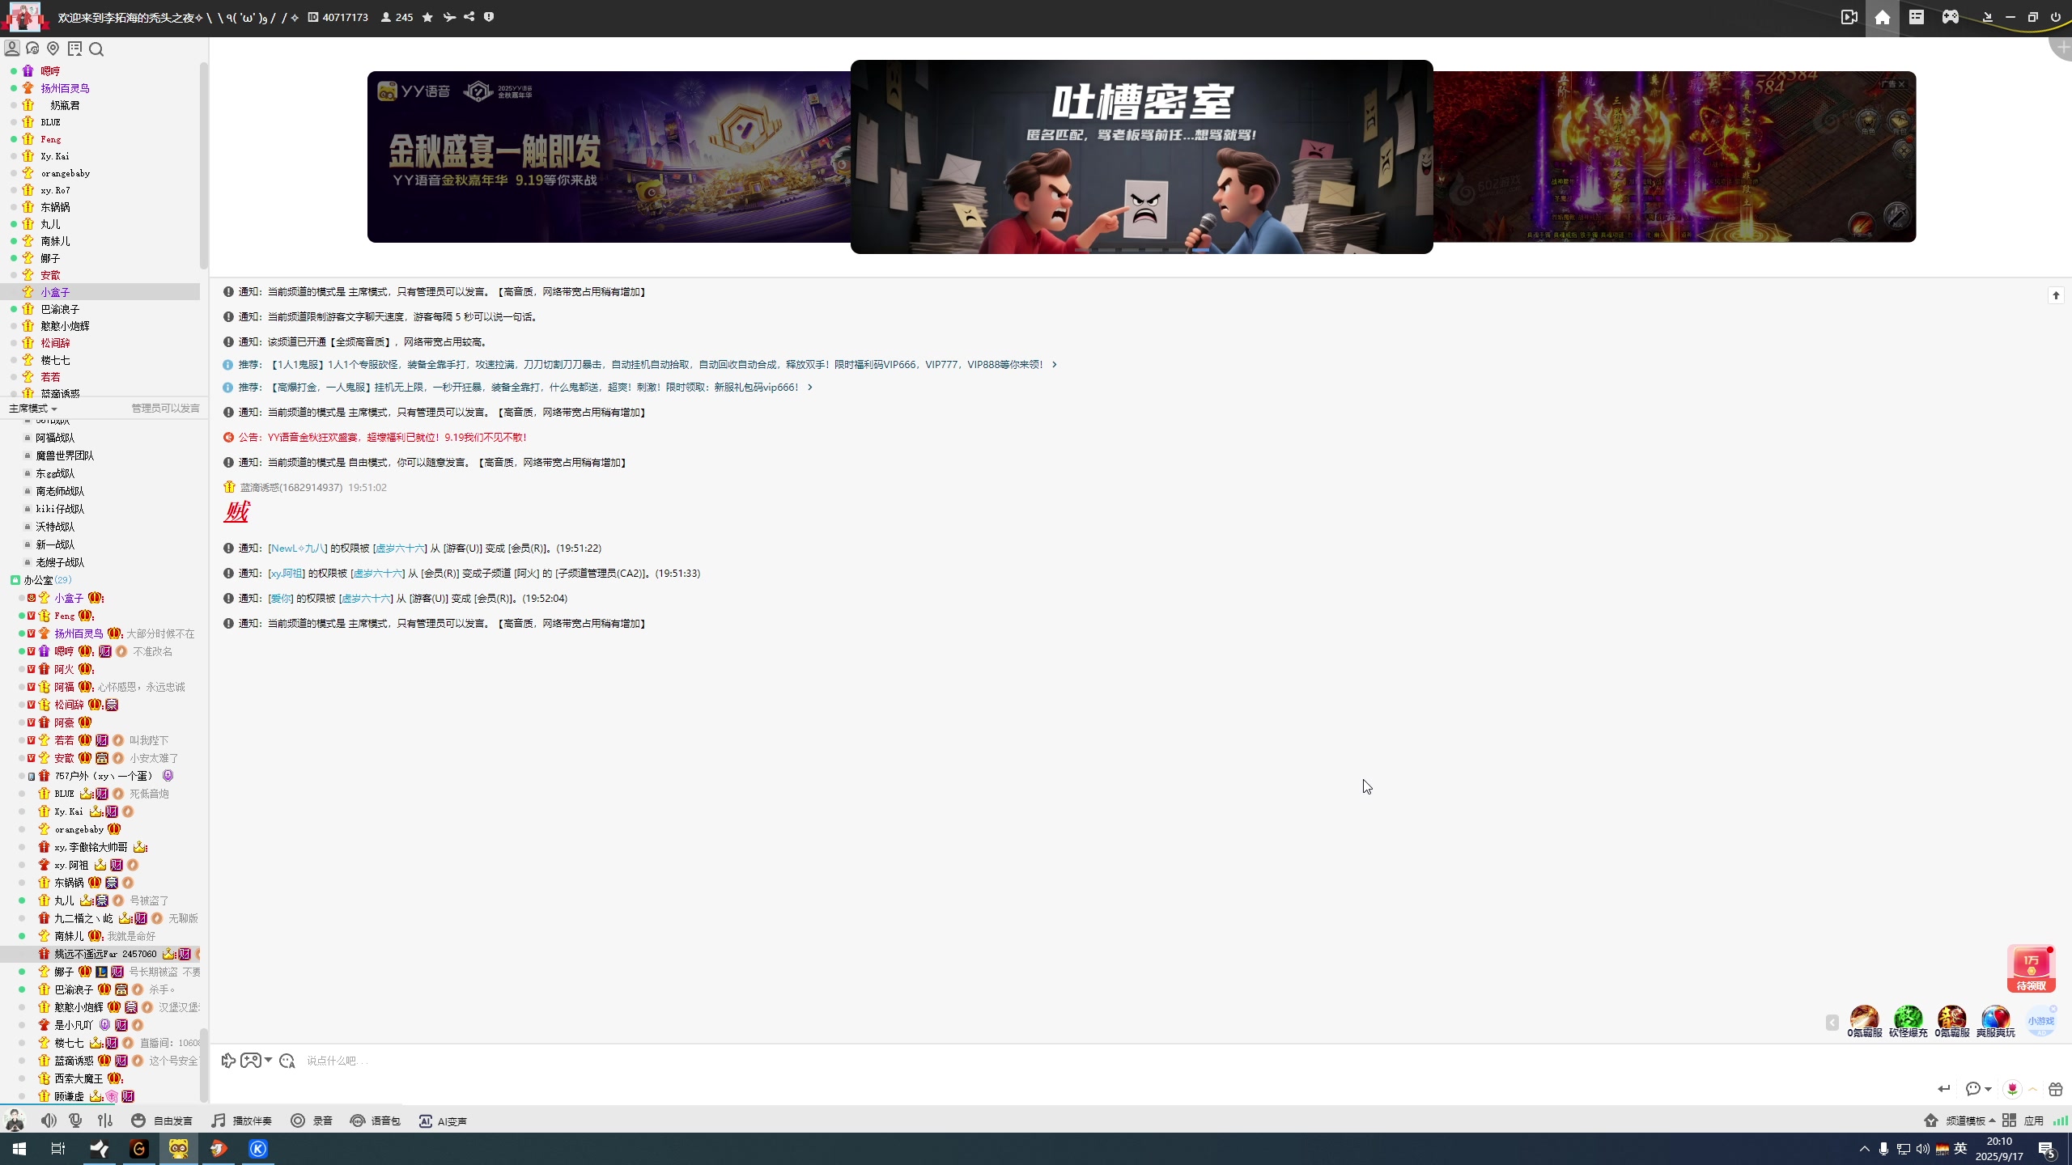Click the 砍怪爆充 game icon
2072x1165 pixels.
point(1908,1021)
